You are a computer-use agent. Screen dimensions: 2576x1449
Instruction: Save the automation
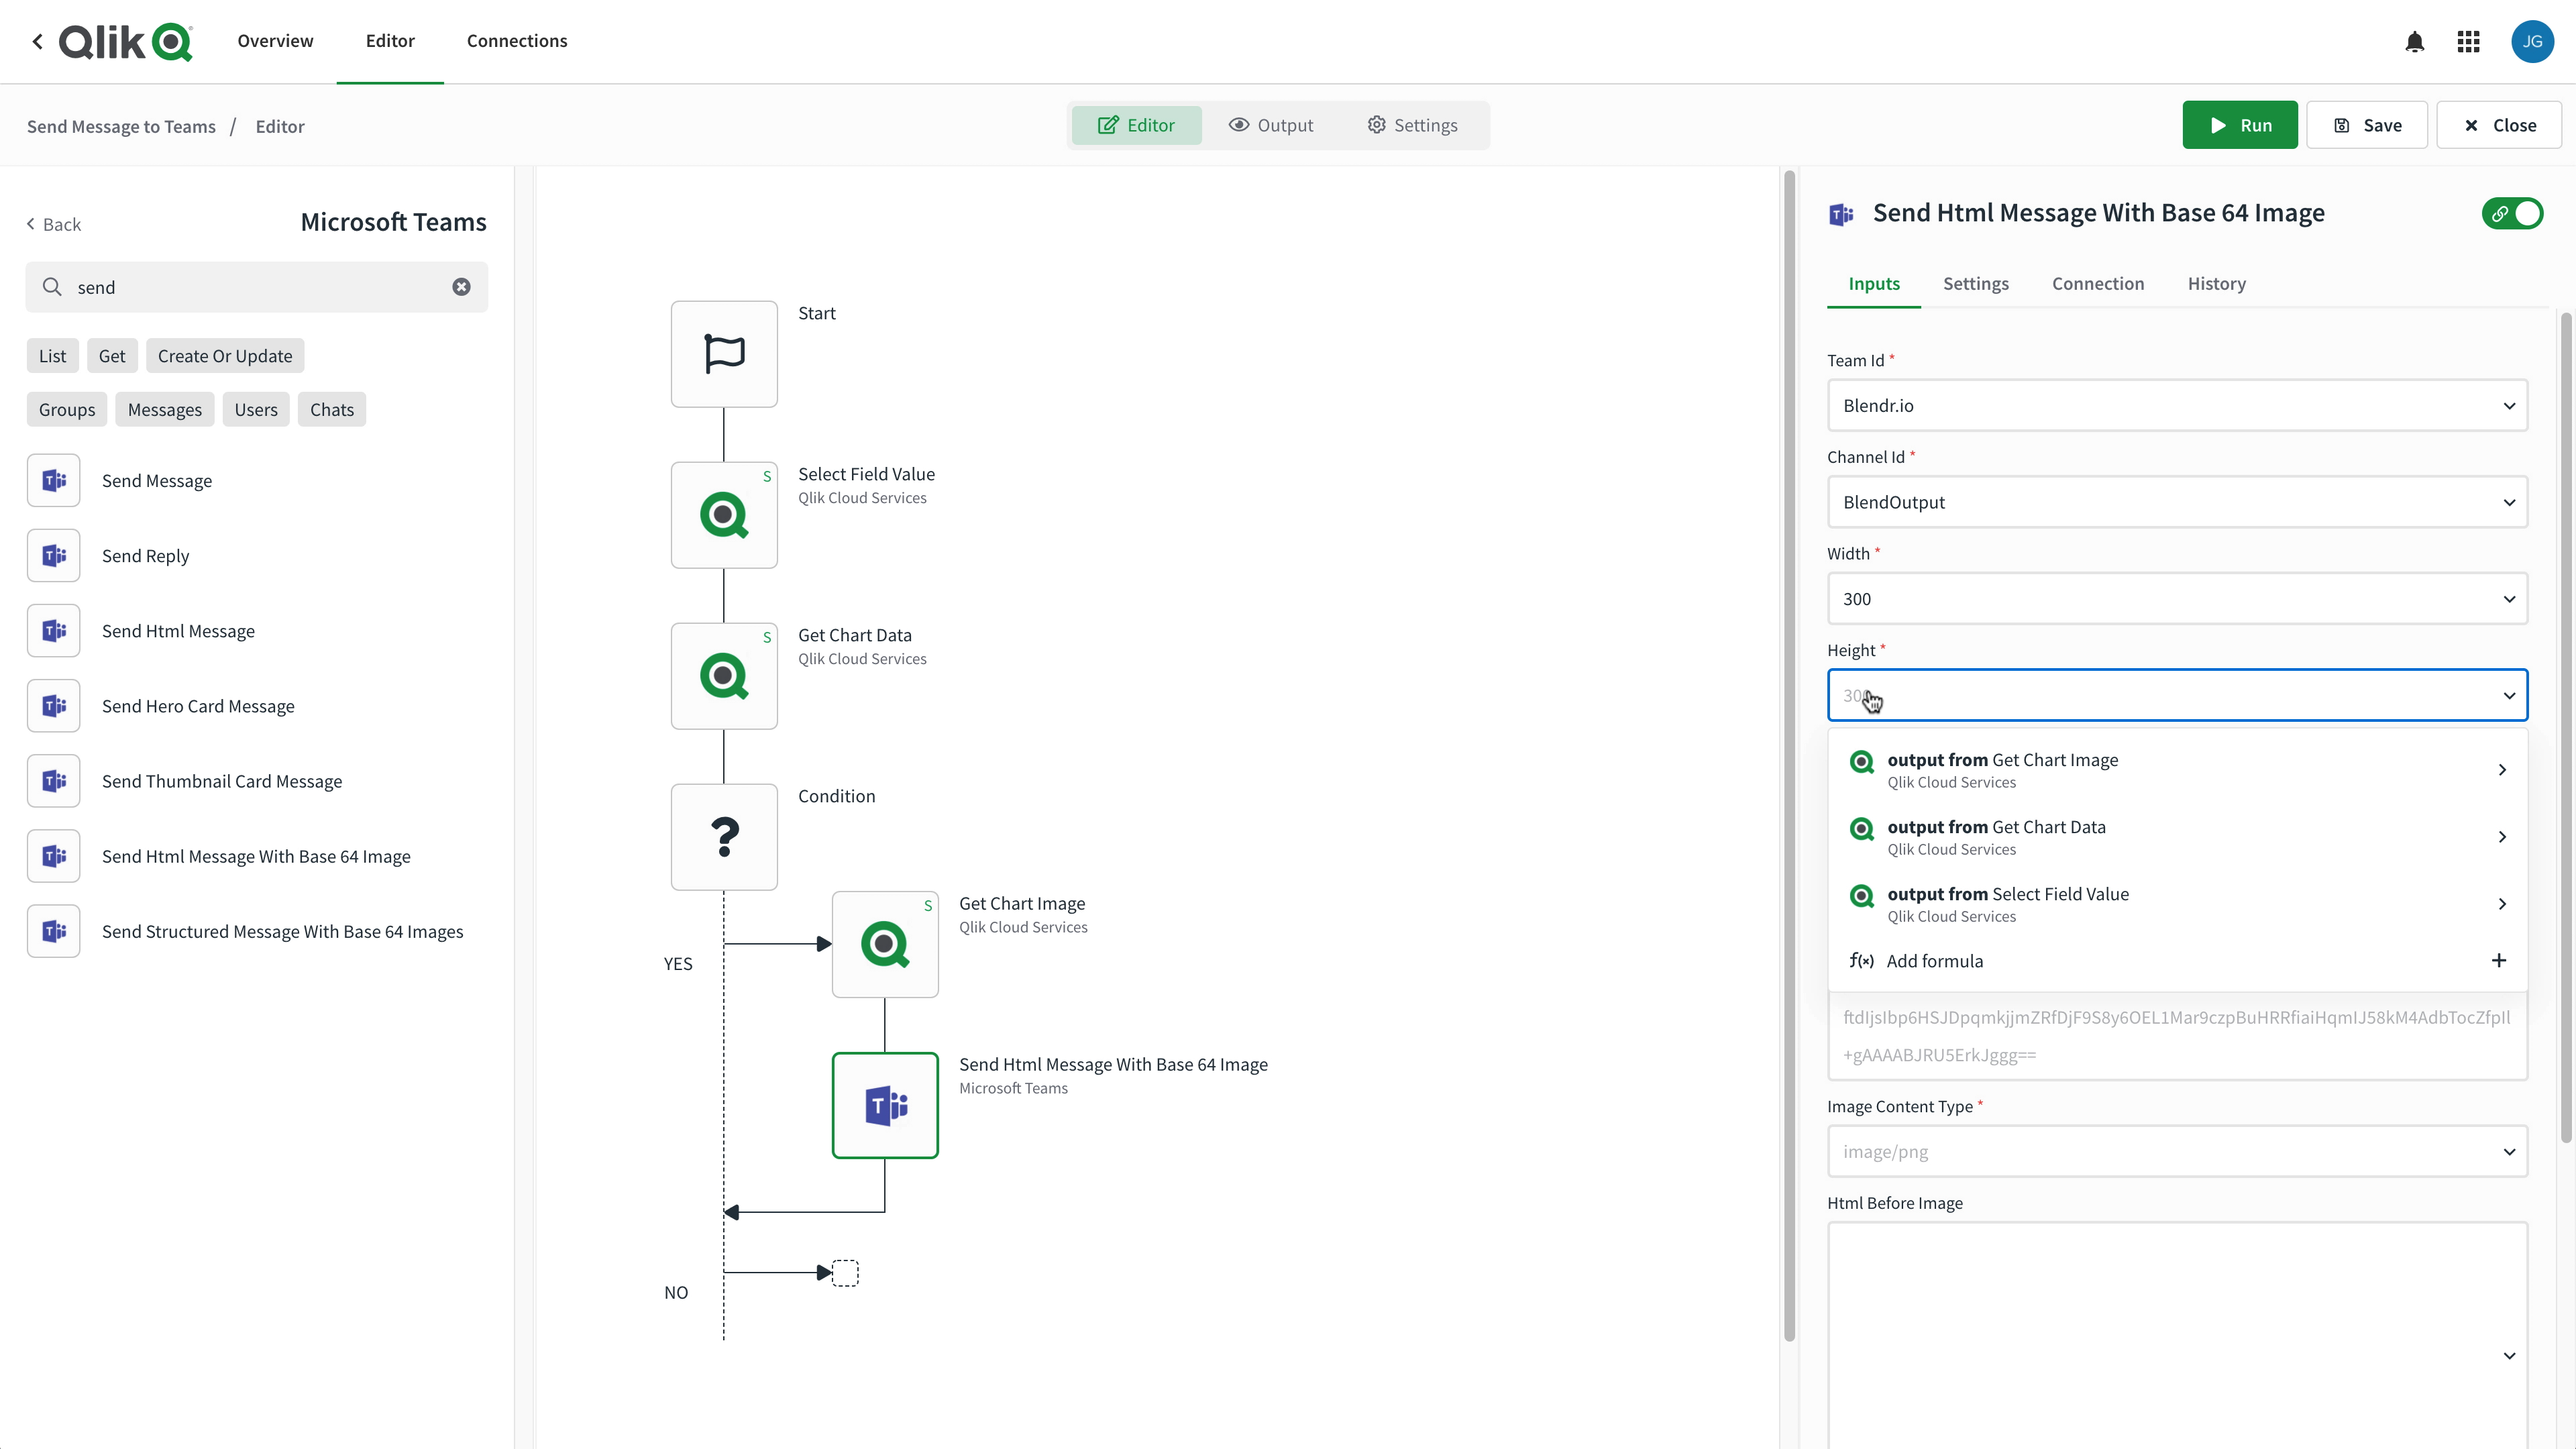(2367, 125)
